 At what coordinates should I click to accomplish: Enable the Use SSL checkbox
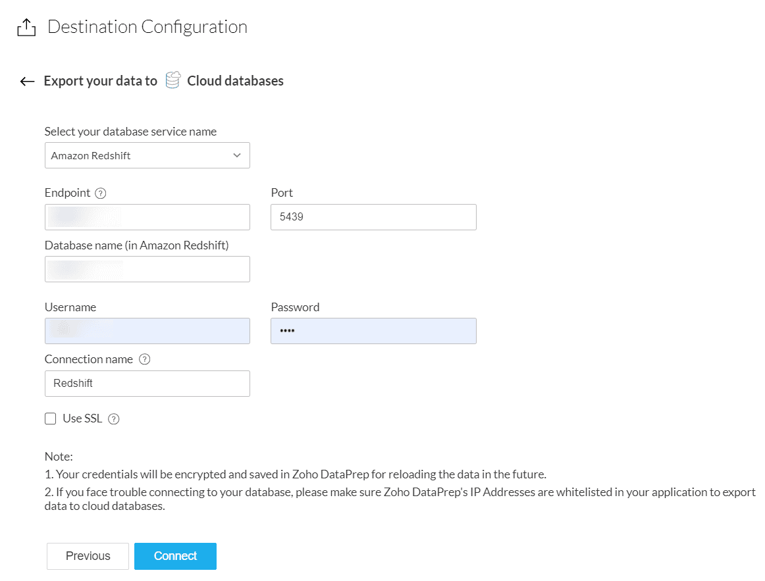pos(51,419)
